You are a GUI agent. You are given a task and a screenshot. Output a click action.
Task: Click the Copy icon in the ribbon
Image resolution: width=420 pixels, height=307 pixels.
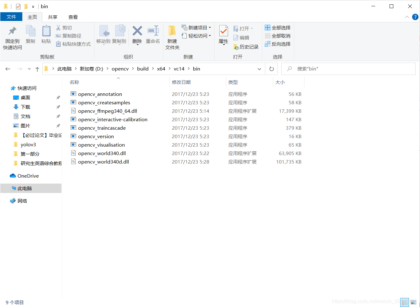pyautogui.click(x=30, y=31)
